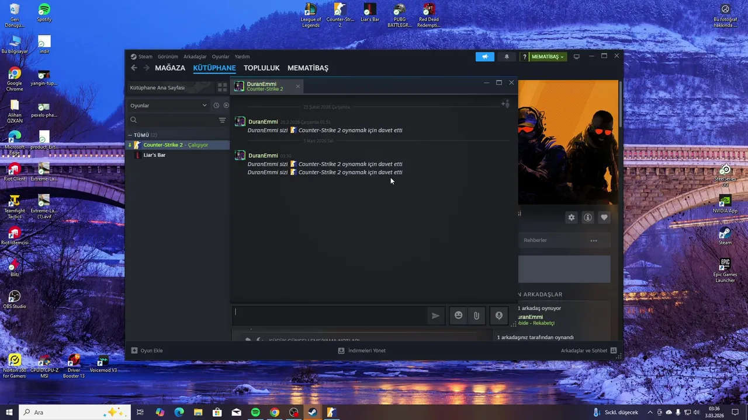
Task: Switch library to grid view icon
Action: 222,87
